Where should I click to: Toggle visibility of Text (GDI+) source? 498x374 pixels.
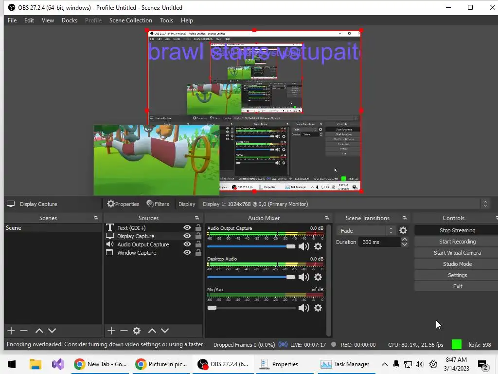point(187,227)
